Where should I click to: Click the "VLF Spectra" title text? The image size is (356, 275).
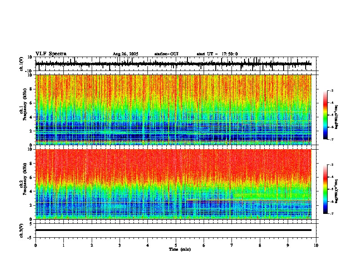point(51,54)
